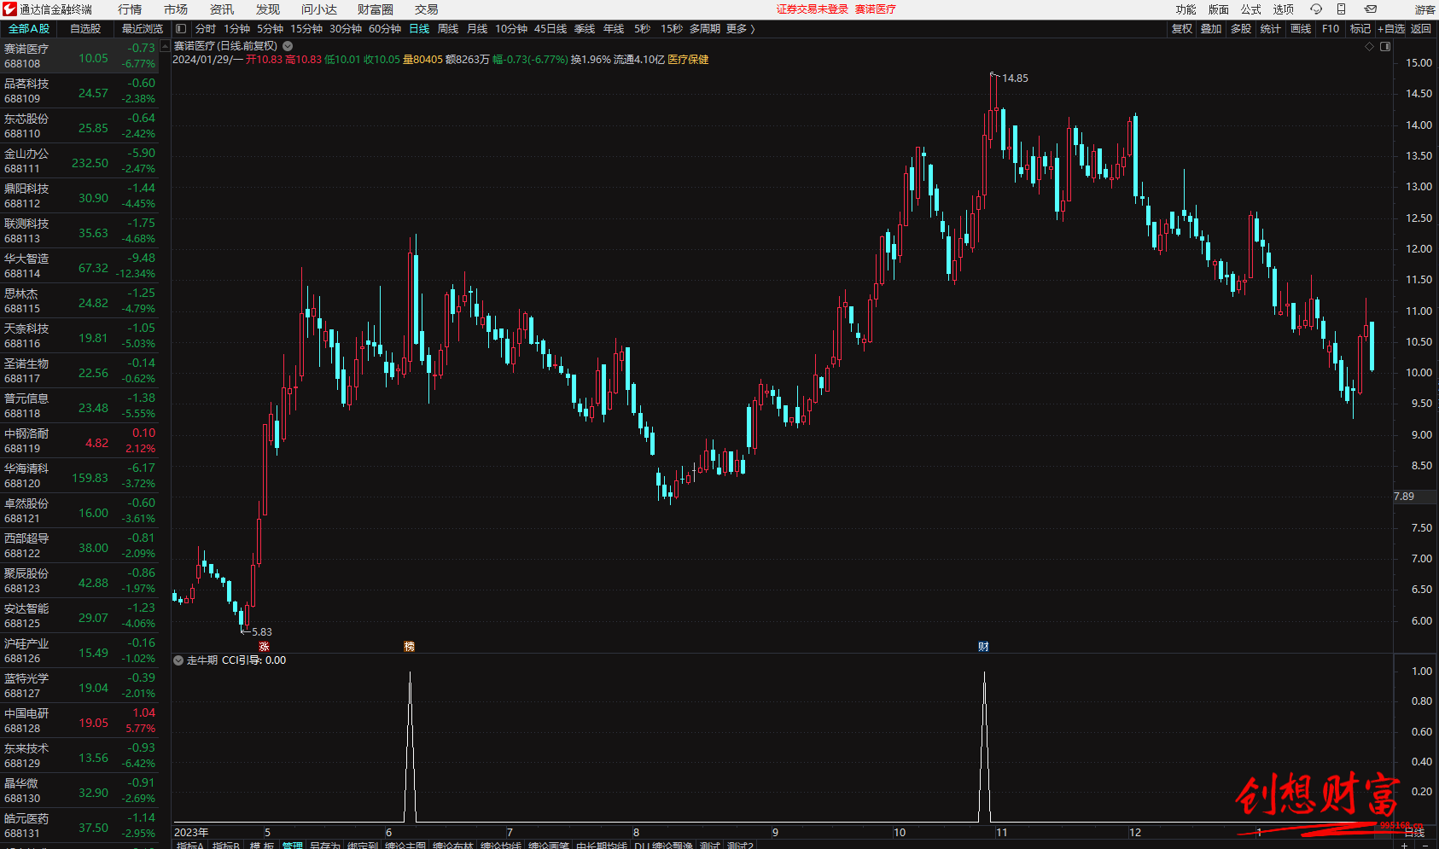Viewport: 1439px width, 849px height.
Task: Switch to the 自选股 tab
Action: tap(85, 29)
